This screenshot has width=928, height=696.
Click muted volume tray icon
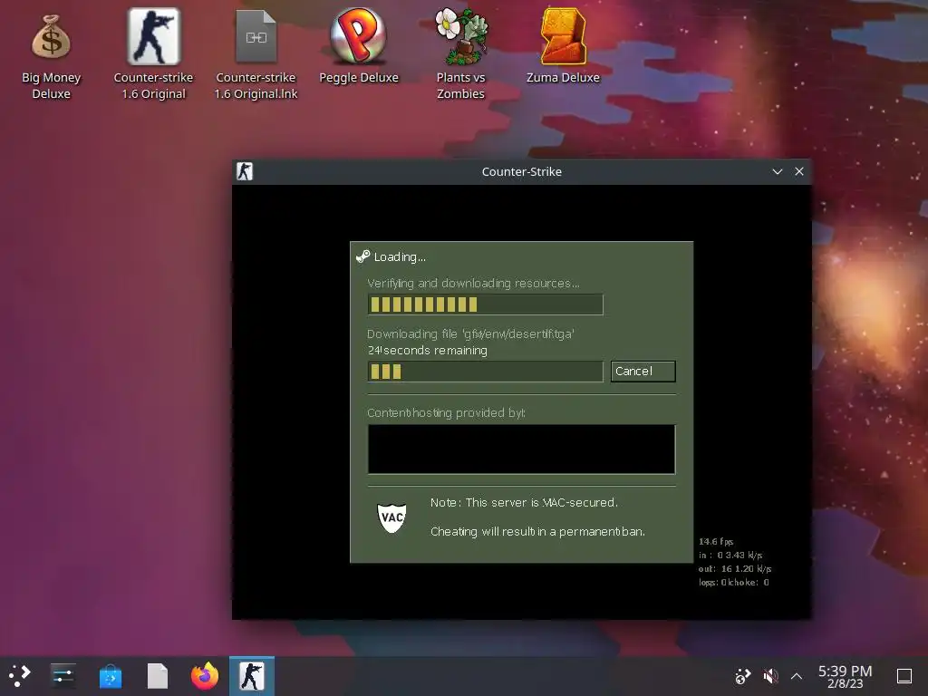[x=770, y=676]
